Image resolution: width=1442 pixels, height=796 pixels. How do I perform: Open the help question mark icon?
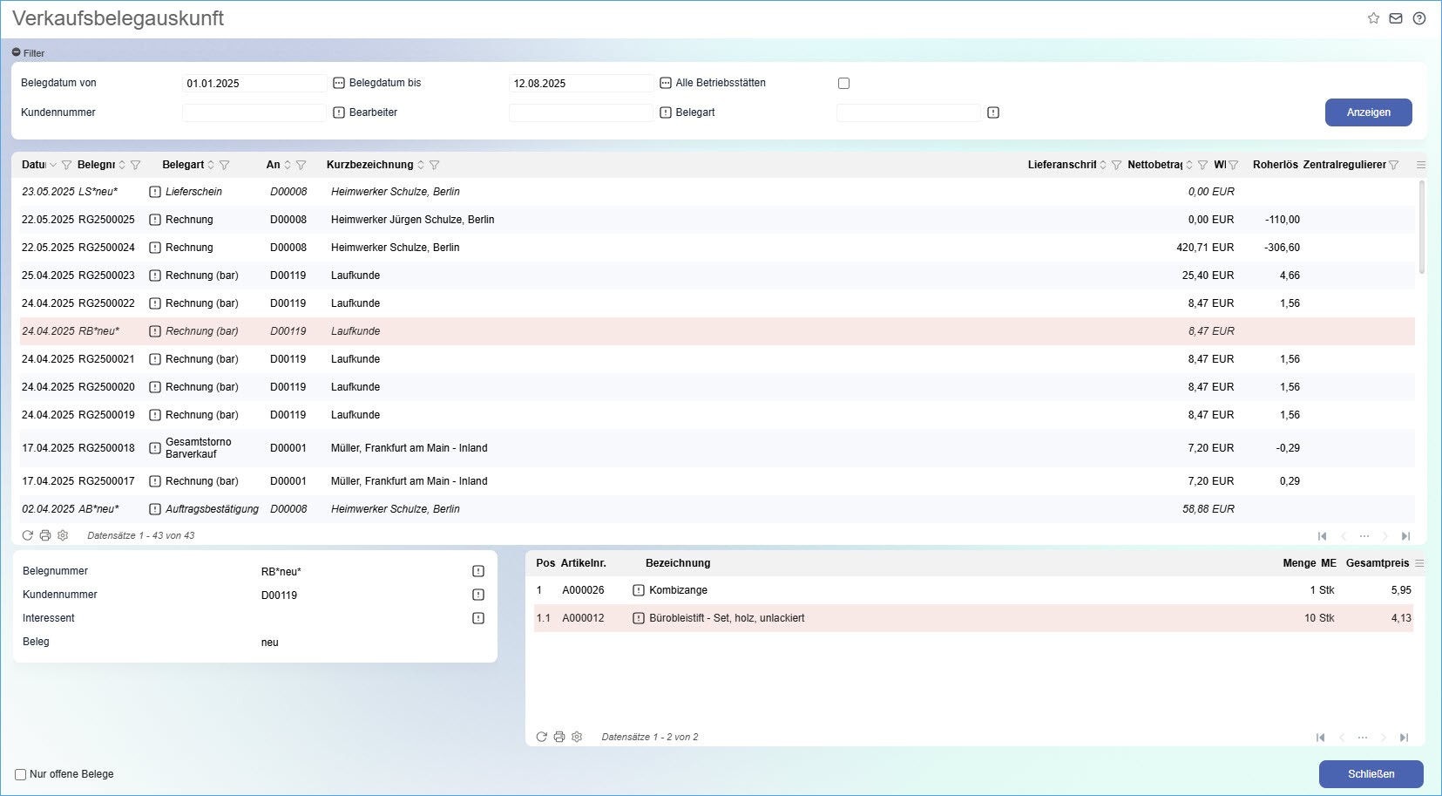(x=1419, y=18)
